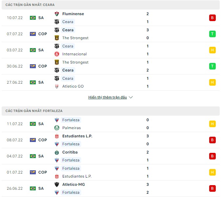222x197 pixels.
Task: Click the Atletico-MG team crest icon
Action: 57,184
